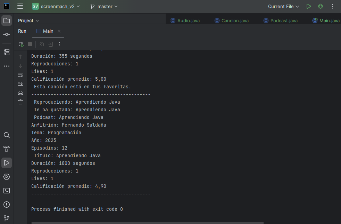The height and width of the screenshot is (224, 341).
Task: Close the Main run tab
Action: click(x=59, y=31)
